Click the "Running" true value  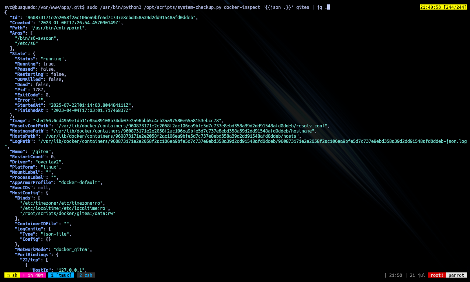[48, 64]
